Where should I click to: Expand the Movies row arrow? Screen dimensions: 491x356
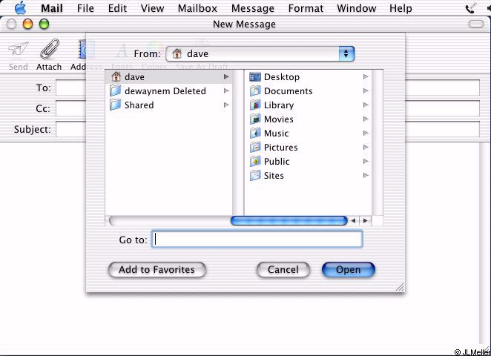coord(366,119)
